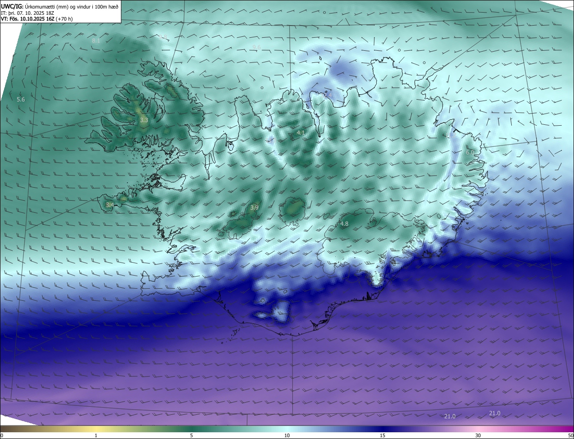Click the 5 tick on the color scale
The width and height of the screenshot is (574, 439).
pos(191,435)
